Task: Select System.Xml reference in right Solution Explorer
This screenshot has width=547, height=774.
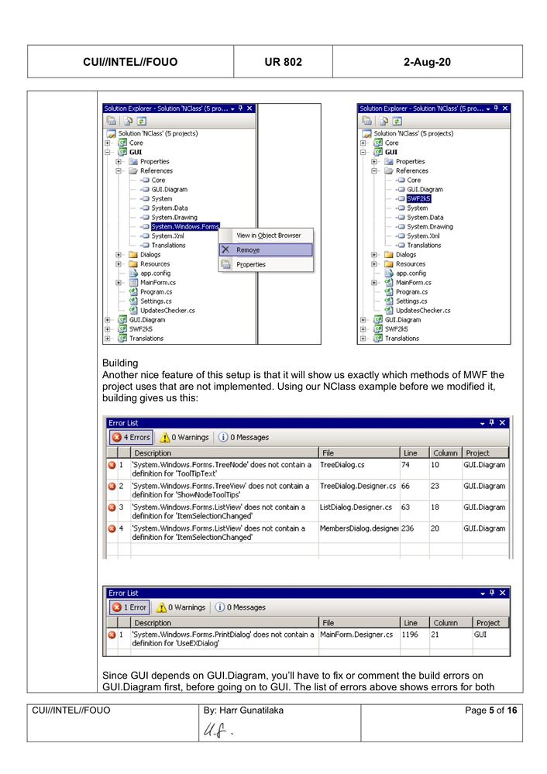Action: 423,236
